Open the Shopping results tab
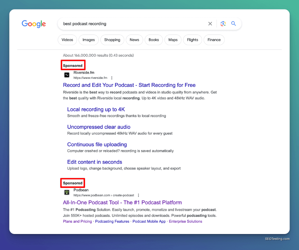The width and height of the screenshot is (299, 250). point(112,40)
